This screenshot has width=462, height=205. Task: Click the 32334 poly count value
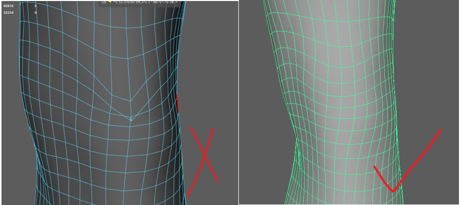(8, 13)
